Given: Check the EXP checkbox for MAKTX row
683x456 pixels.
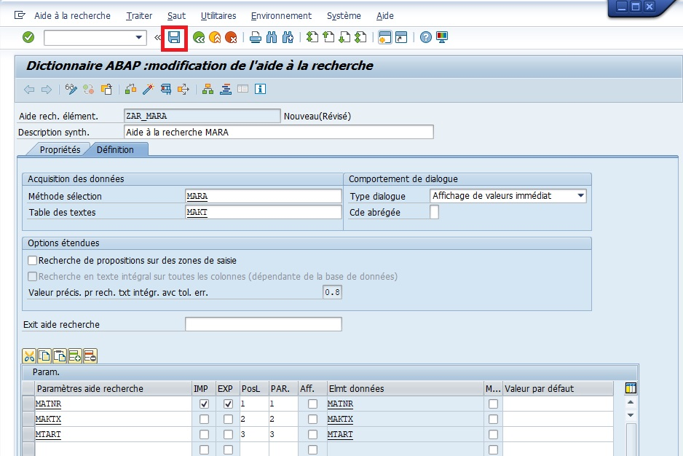Looking at the screenshot, I should point(228,420).
